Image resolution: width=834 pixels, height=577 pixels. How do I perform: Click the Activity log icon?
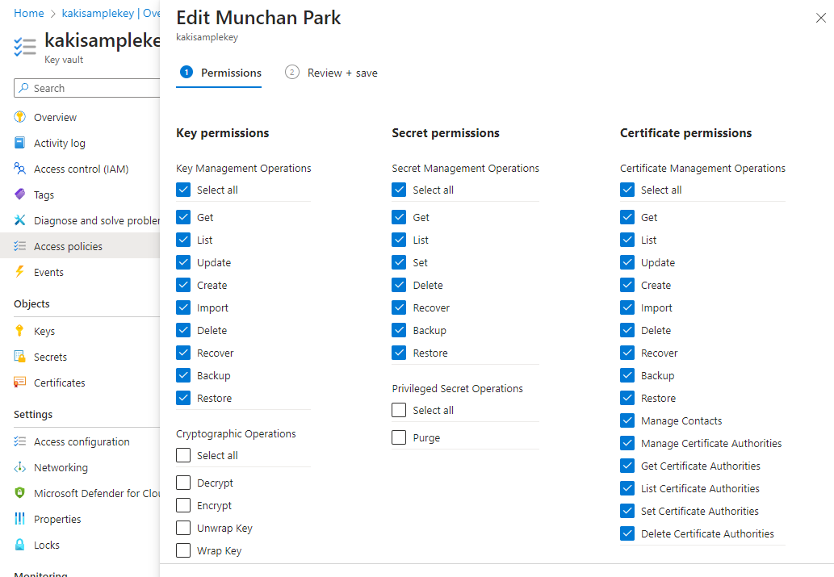coord(19,143)
